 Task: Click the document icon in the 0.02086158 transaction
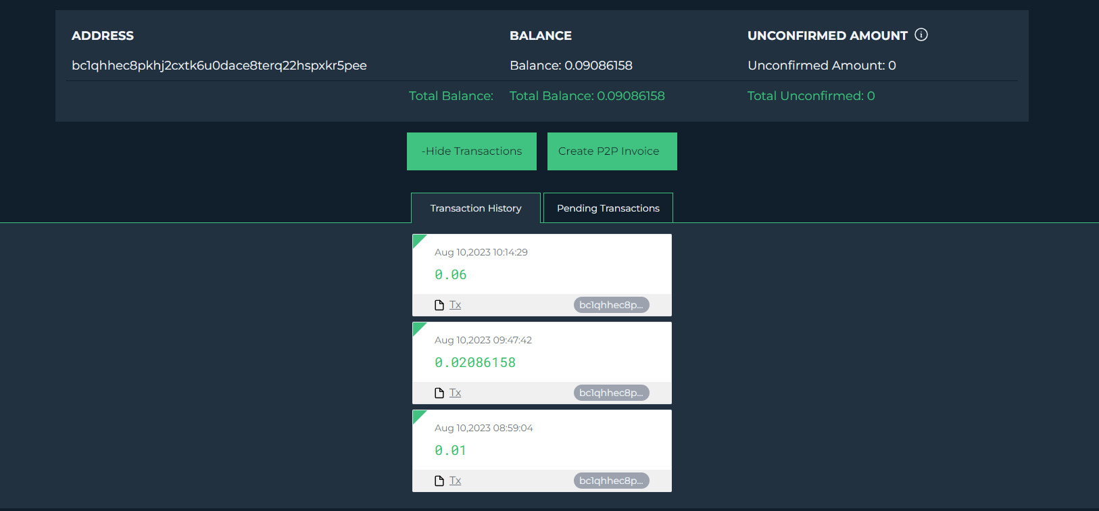(439, 393)
